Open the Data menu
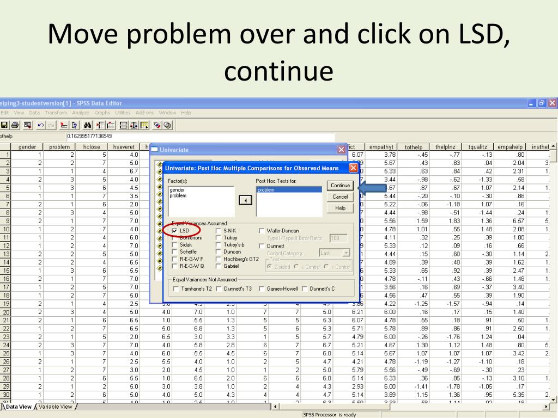The height and width of the screenshot is (418, 558). pos(34,113)
